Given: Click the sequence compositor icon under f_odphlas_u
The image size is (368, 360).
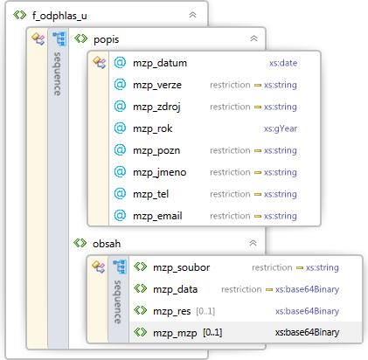Looking at the screenshot, I should (59, 38).
